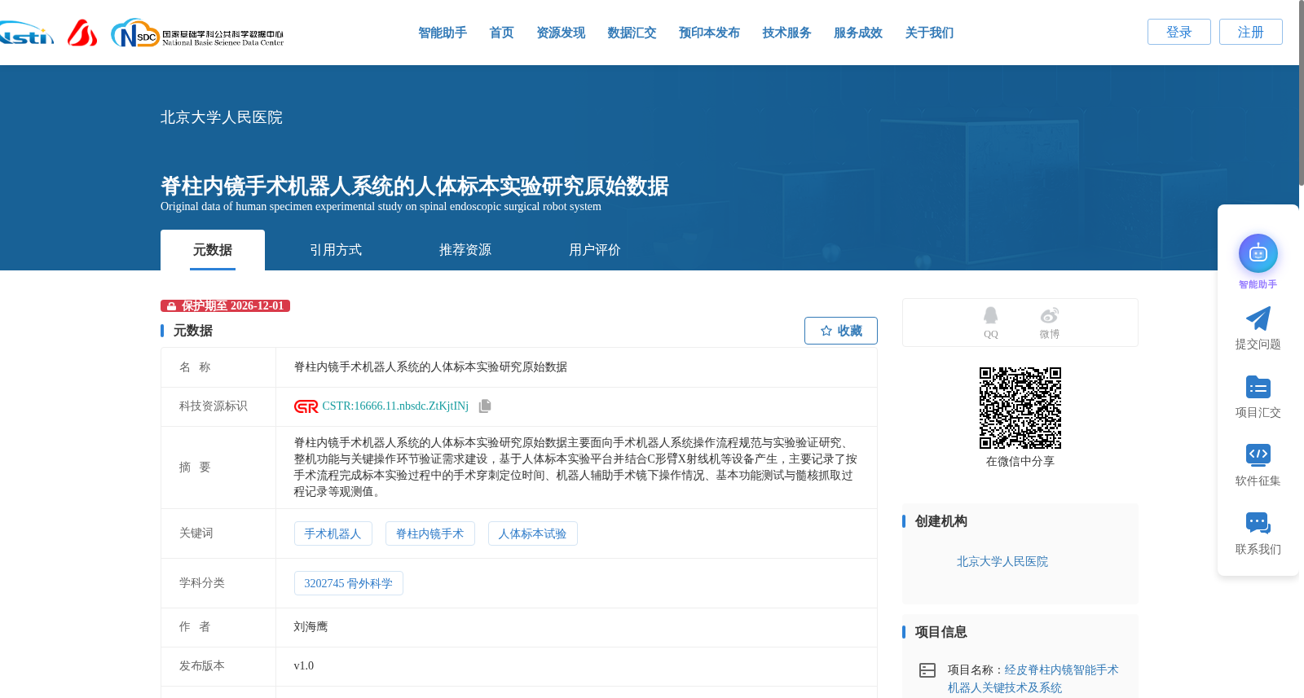
Task: Open the CSTR:16666.11.nbsdc.ZtKjtINj link
Action: [395, 406]
